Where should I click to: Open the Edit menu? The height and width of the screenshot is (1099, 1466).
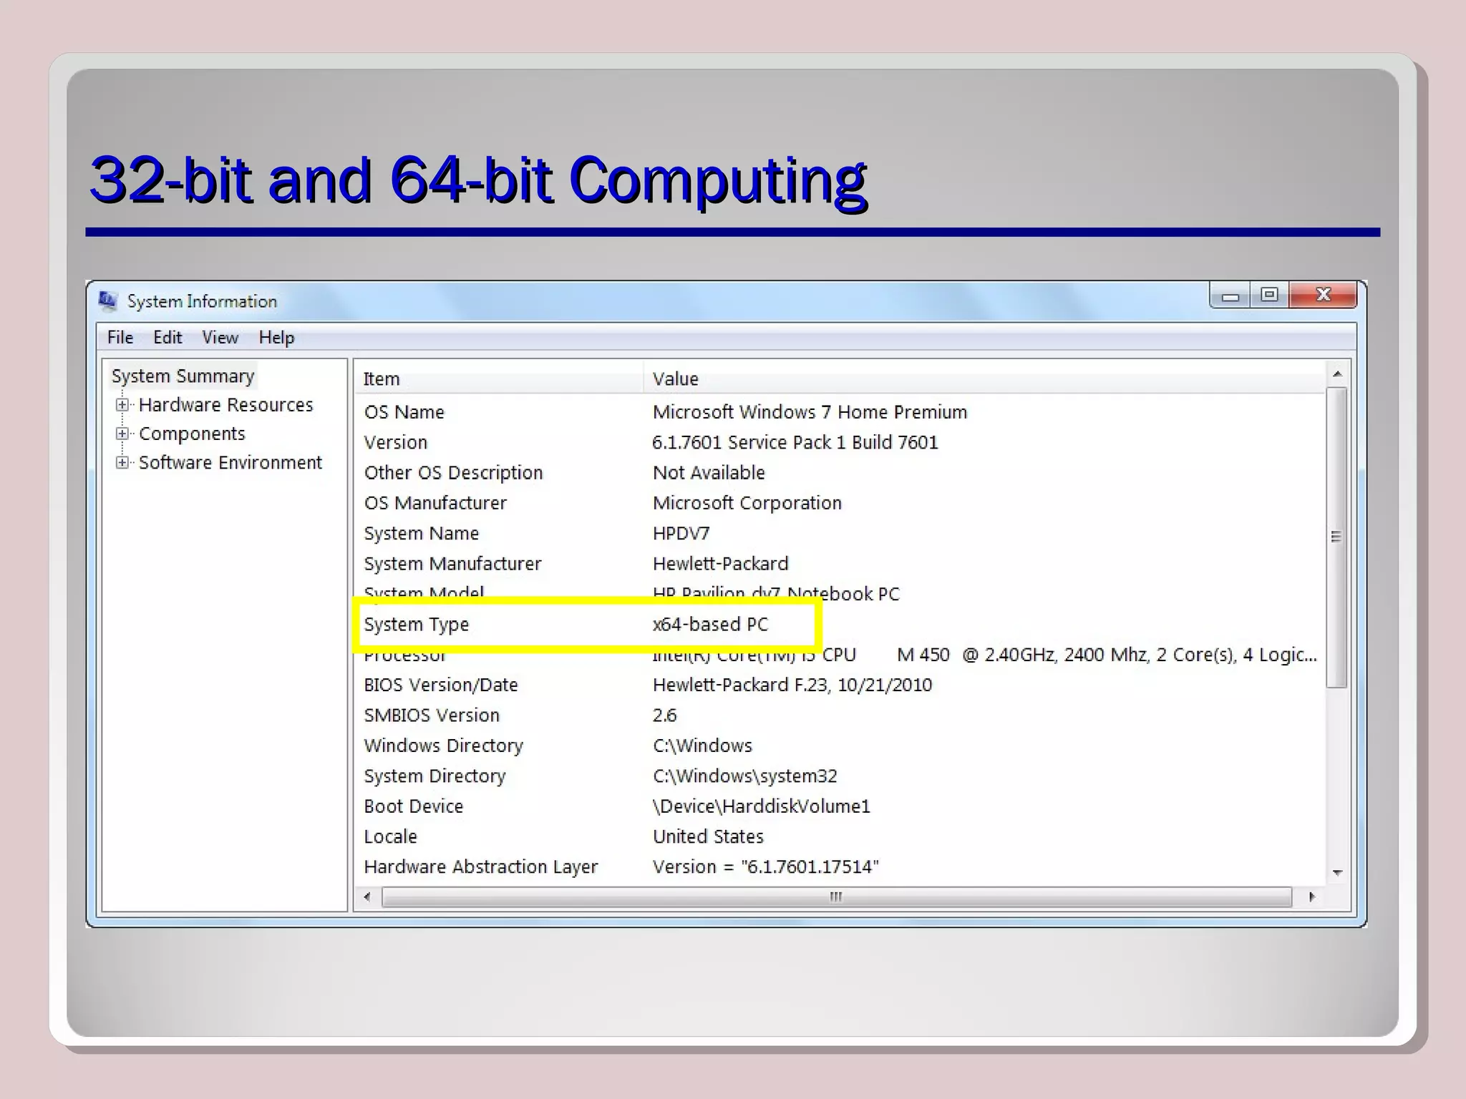(168, 337)
